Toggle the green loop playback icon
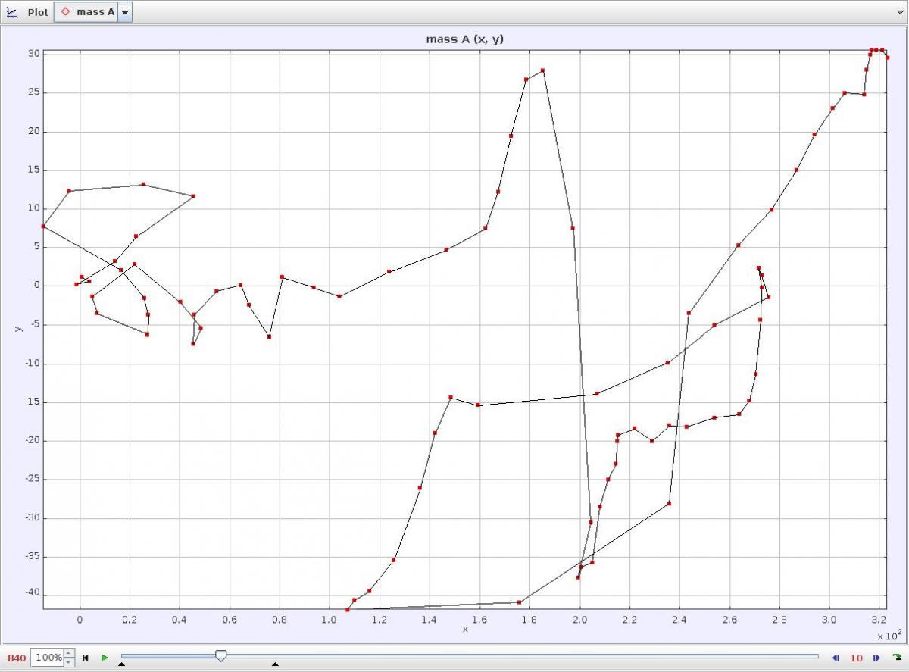 click(x=897, y=658)
